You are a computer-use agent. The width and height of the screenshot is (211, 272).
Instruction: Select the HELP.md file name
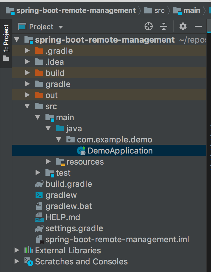point(63,217)
